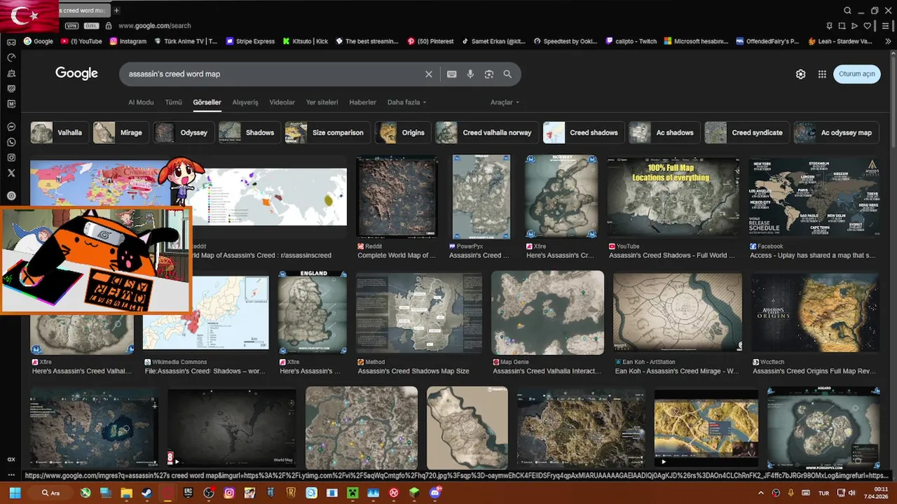
Task: Open X (Twitter) in the Opera sidebar
Action: (11, 173)
